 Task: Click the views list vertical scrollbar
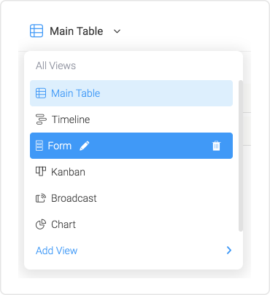(x=241, y=156)
